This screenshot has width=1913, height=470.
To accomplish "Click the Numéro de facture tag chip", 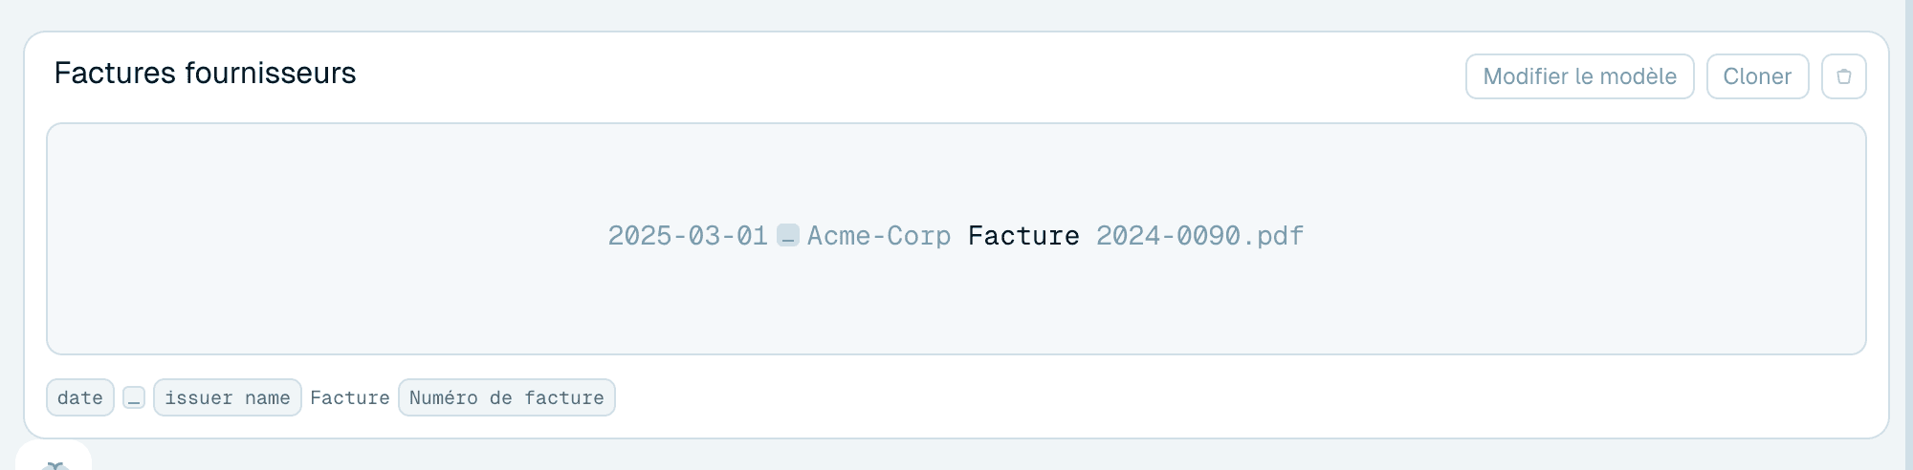I will coord(507,397).
